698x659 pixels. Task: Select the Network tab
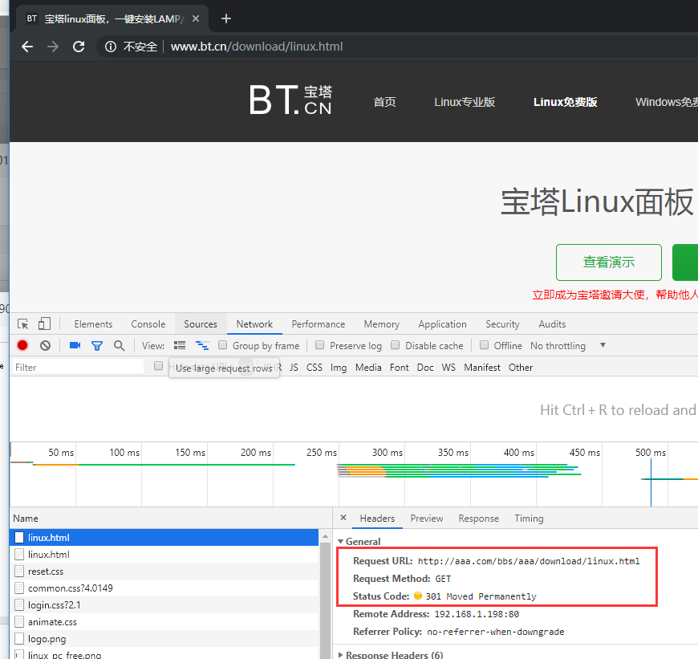[x=254, y=324]
